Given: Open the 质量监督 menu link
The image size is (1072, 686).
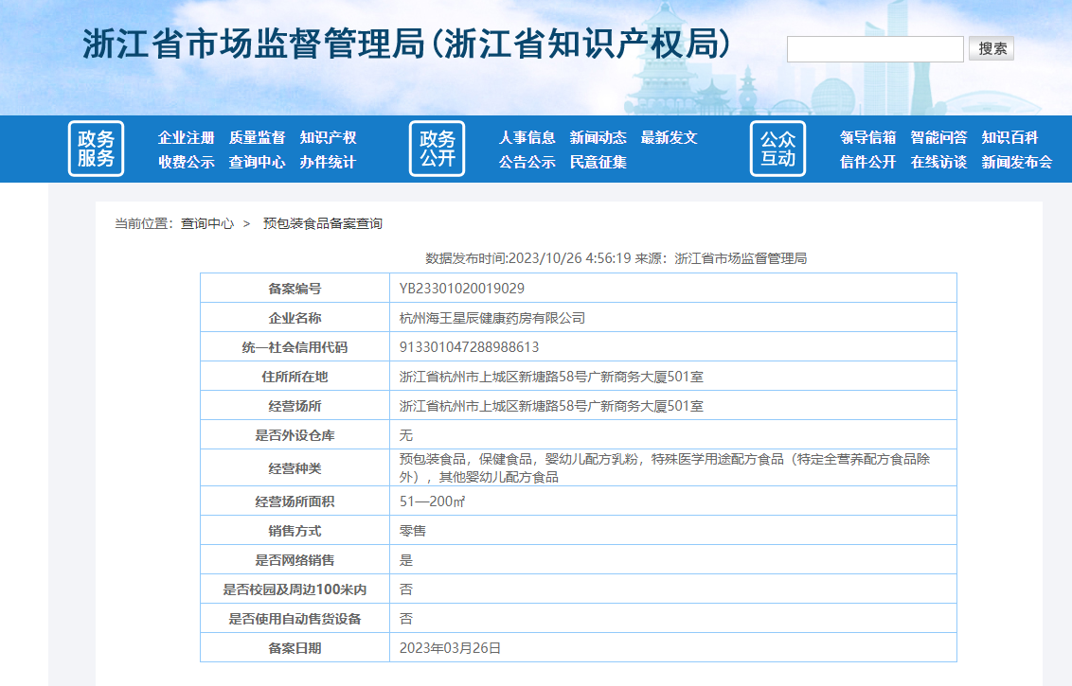Looking at the screenshot, I should 257,137.
